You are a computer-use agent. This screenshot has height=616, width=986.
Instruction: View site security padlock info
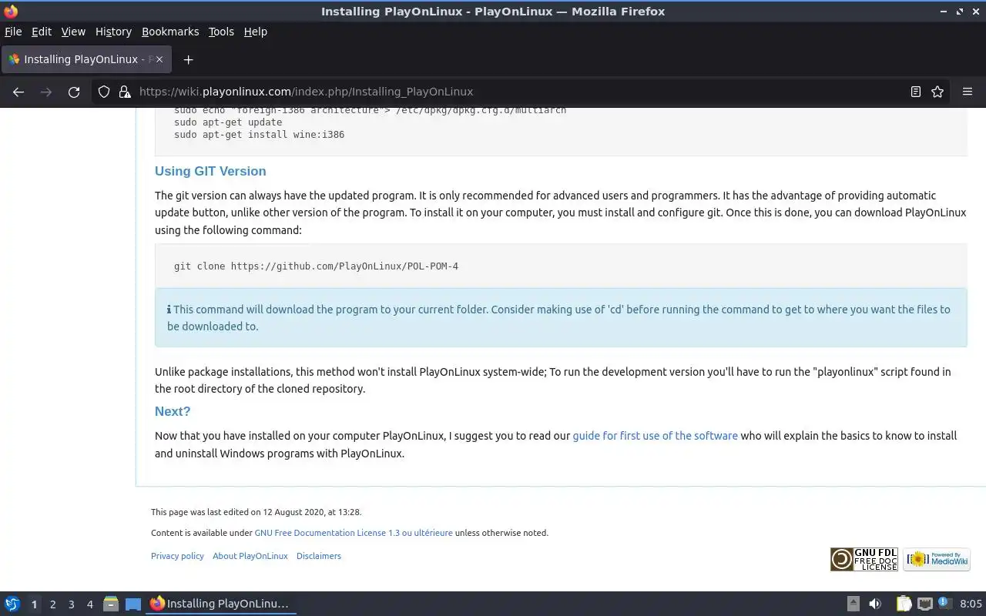125,92
